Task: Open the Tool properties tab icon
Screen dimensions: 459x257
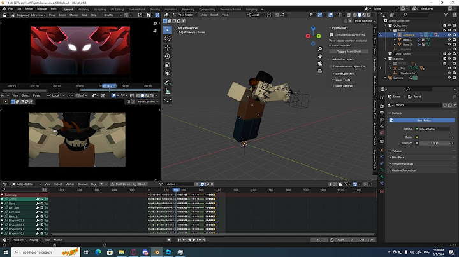Action: 382,97
